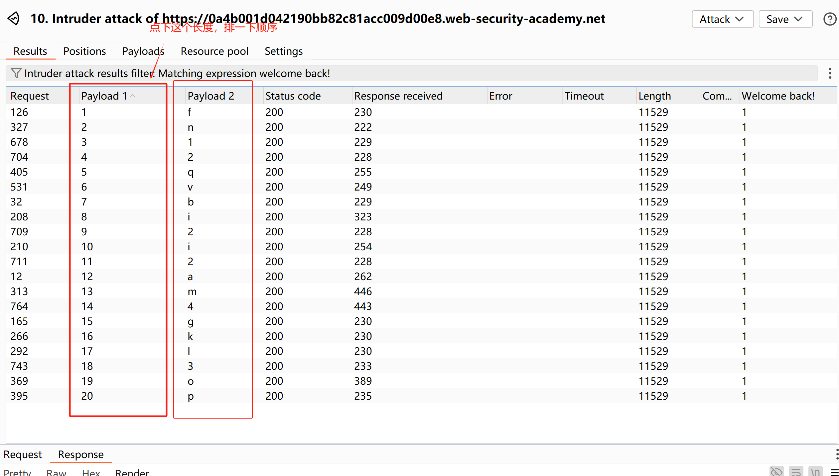Toggle show non-printable \n characters
839x476 pixels.
(x=815, y=472)
